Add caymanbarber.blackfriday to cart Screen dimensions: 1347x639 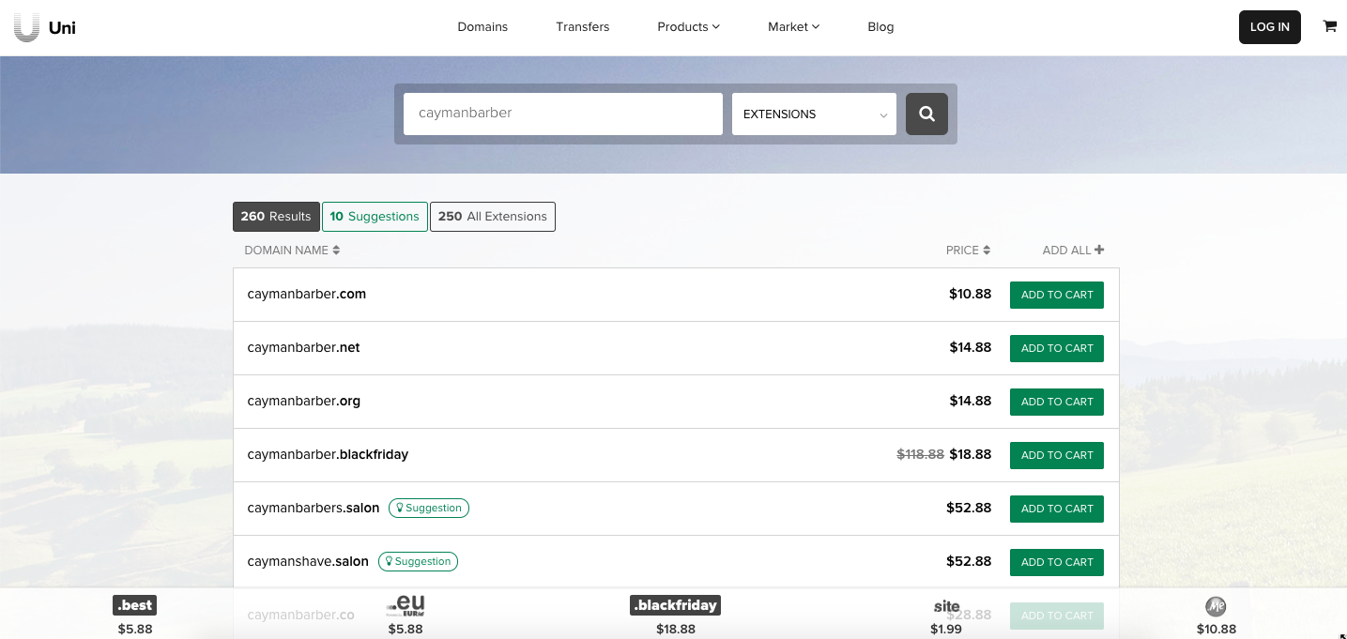click(x=1057, y=455)
